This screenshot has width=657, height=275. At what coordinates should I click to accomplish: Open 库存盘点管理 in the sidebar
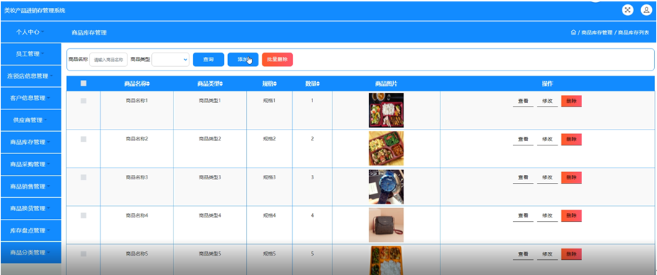point(31,230)
